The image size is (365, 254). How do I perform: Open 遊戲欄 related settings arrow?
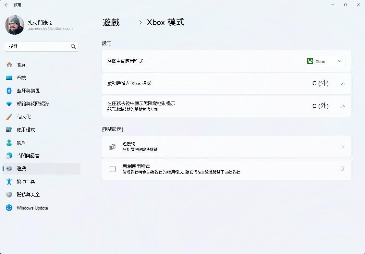point(343,147)
